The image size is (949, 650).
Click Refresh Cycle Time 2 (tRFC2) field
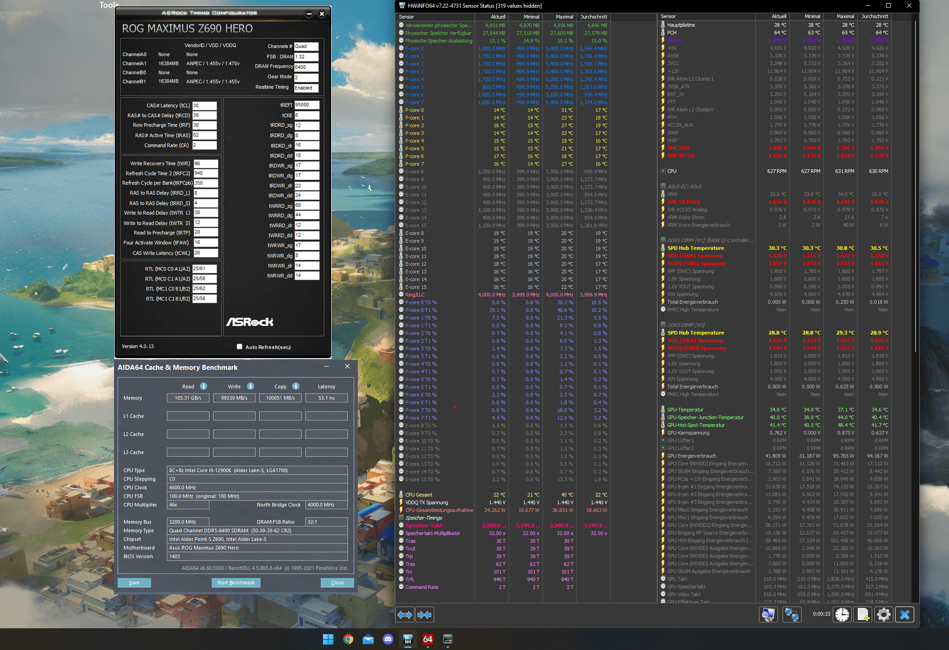pos(206,173)
